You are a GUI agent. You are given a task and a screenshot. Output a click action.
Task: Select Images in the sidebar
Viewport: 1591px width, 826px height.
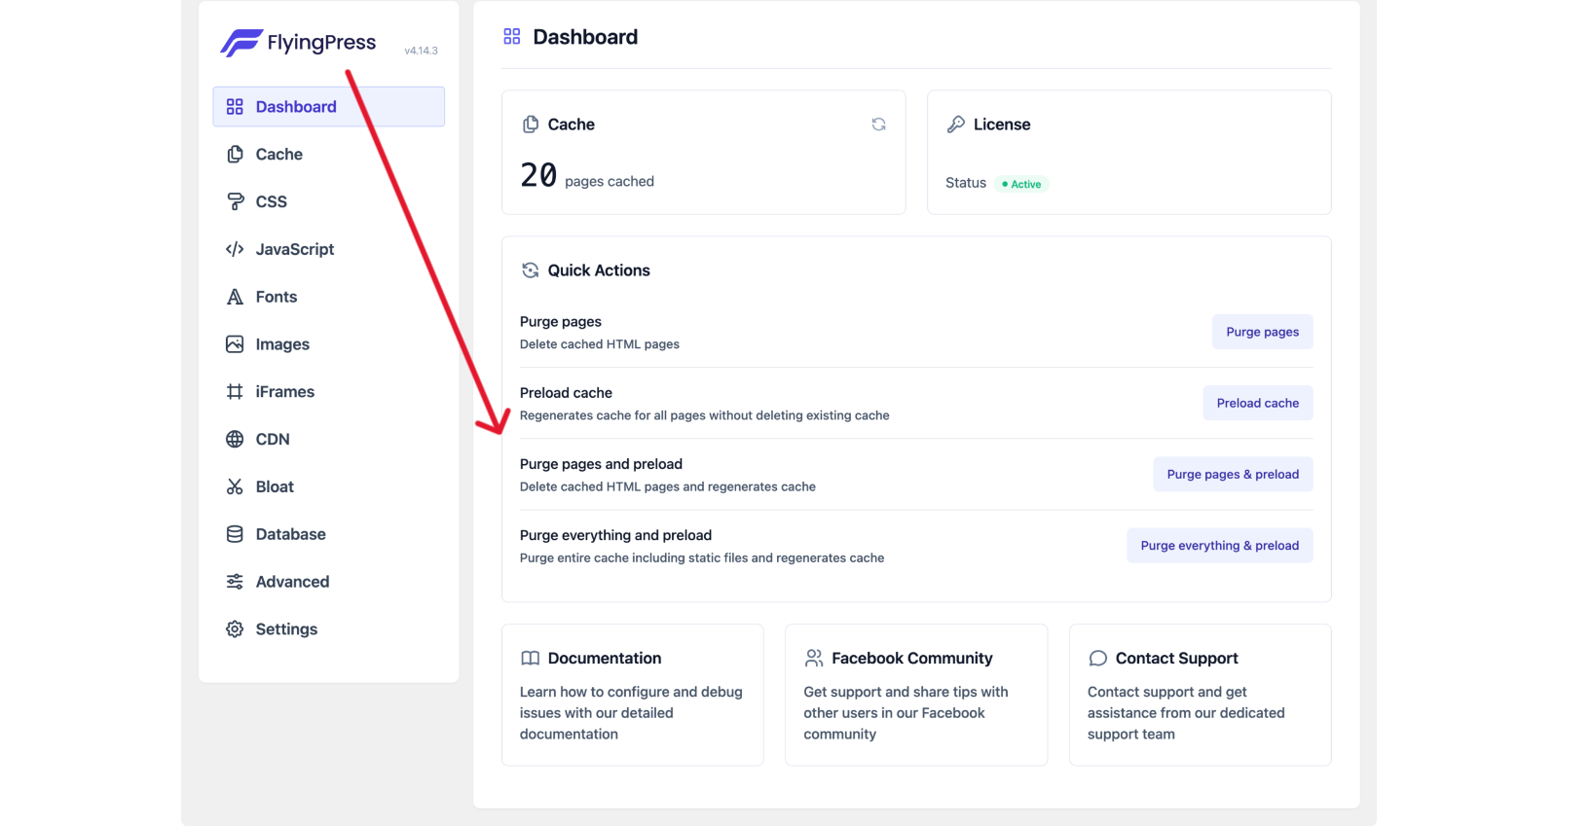pyautogui.click(x=329, y=344)
